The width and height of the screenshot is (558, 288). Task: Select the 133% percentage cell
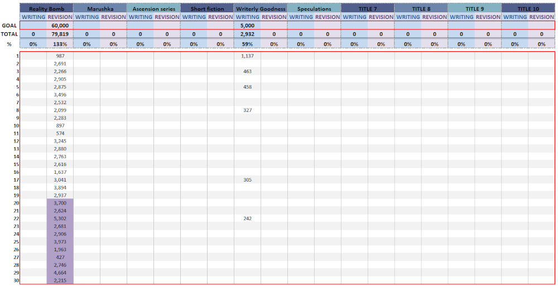(x=60, y=44)
